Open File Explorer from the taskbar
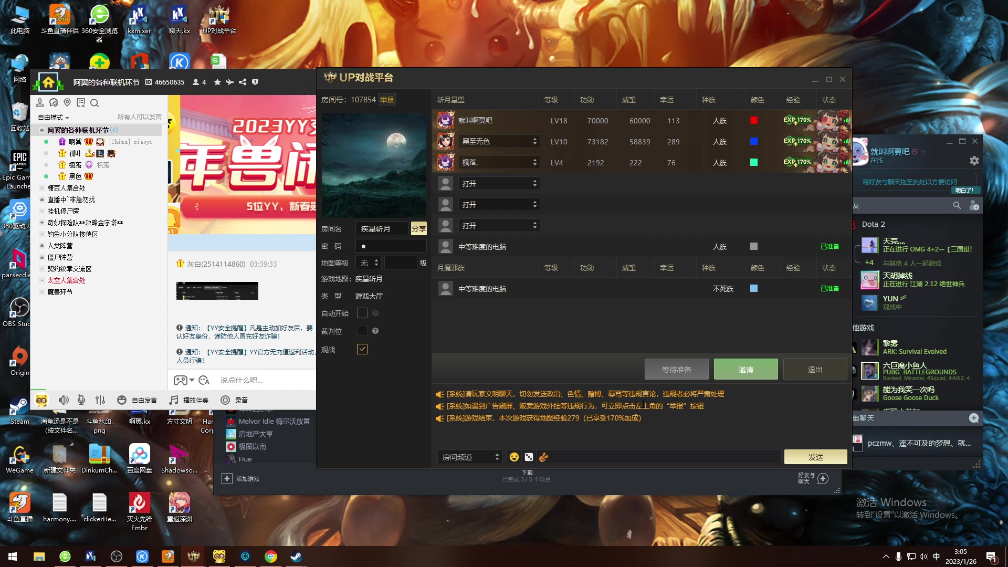The image size is (1008, 567). 39,556
